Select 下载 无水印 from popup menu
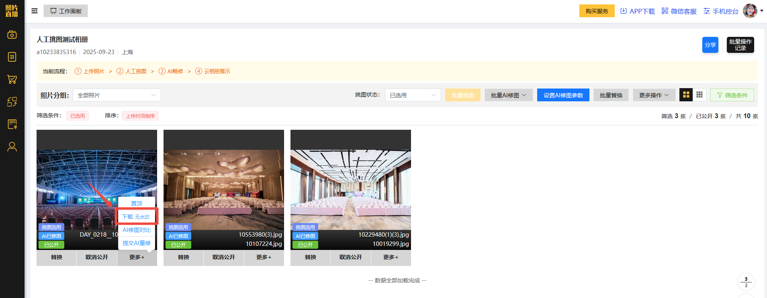 coord(136,217)
